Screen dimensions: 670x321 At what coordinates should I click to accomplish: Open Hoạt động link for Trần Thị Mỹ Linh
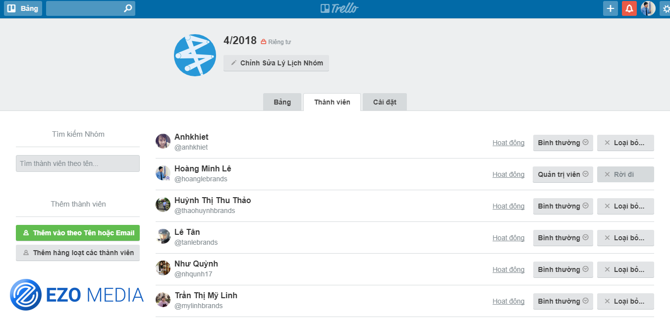[508, 301]
